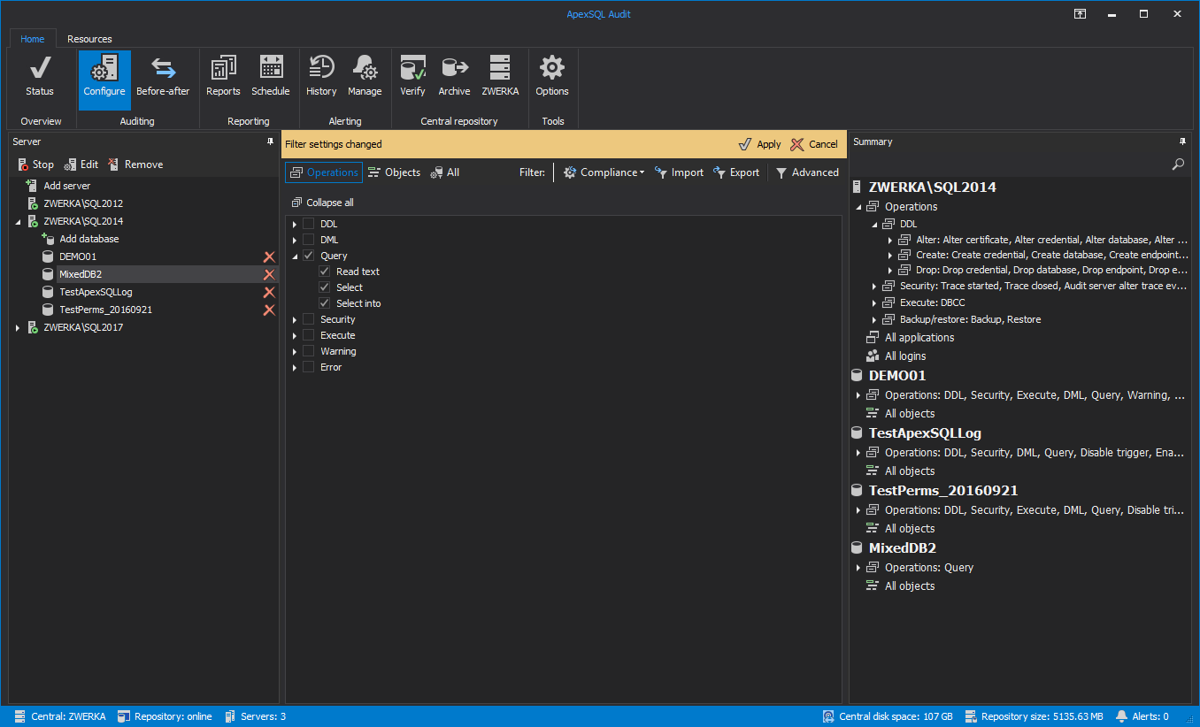The height and width of the screenshot is (727, 1200).
Task: Enable the Warning operations checkbox
Action: coord(308,351)
